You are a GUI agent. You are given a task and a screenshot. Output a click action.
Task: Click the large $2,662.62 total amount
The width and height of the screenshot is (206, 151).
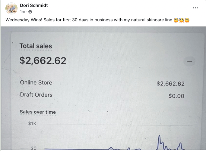43,60
